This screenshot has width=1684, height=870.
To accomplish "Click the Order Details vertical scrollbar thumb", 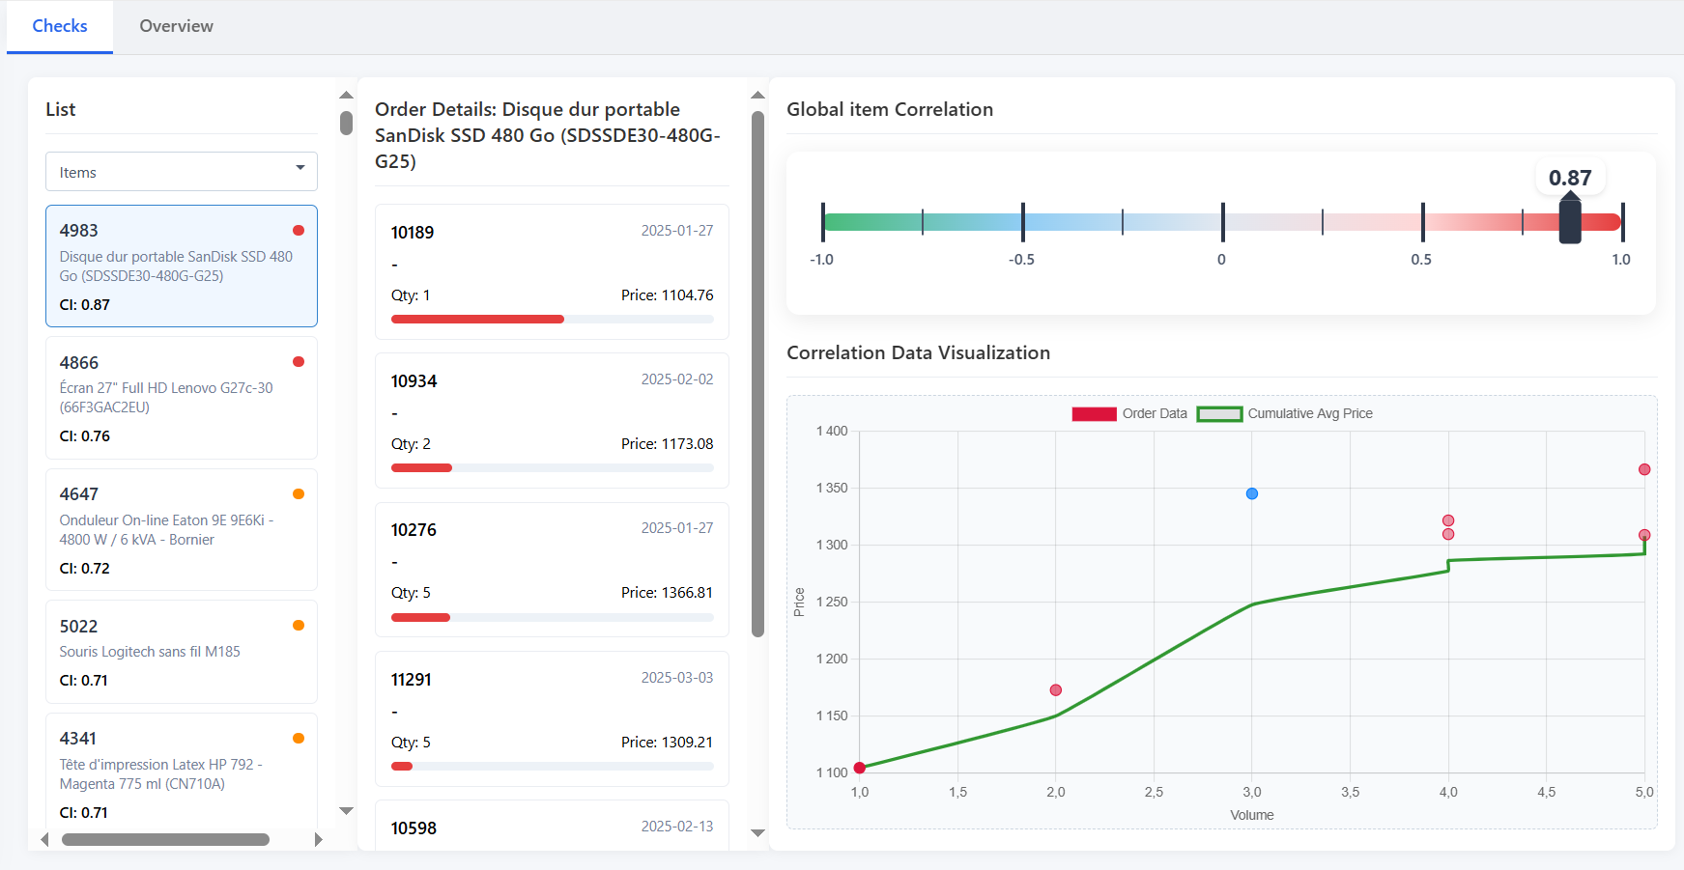I will (x=757, y=375).
